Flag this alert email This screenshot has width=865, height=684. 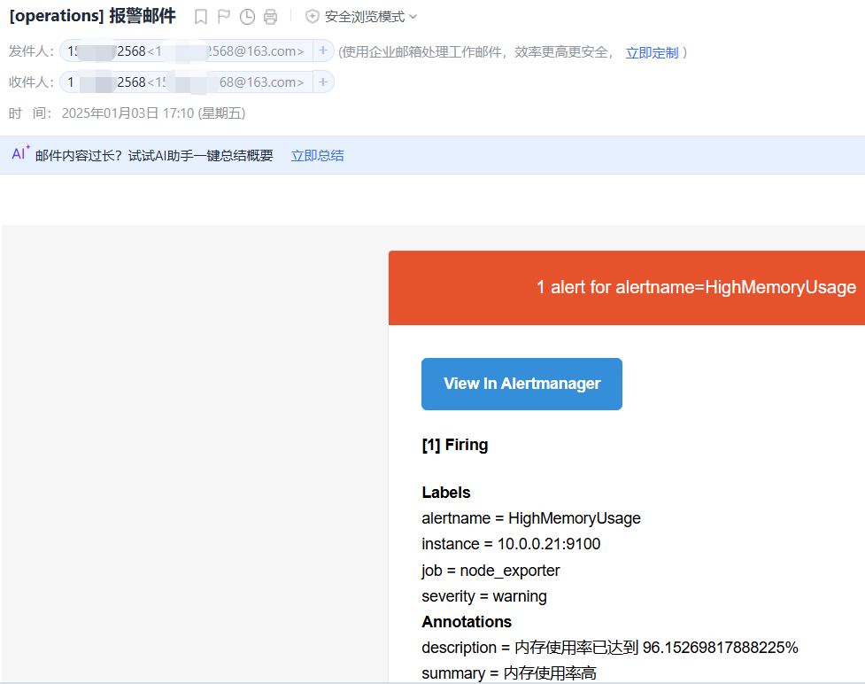pos(224,17)
